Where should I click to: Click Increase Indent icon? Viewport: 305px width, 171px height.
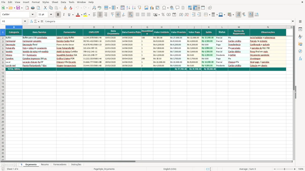coord(194,15)
